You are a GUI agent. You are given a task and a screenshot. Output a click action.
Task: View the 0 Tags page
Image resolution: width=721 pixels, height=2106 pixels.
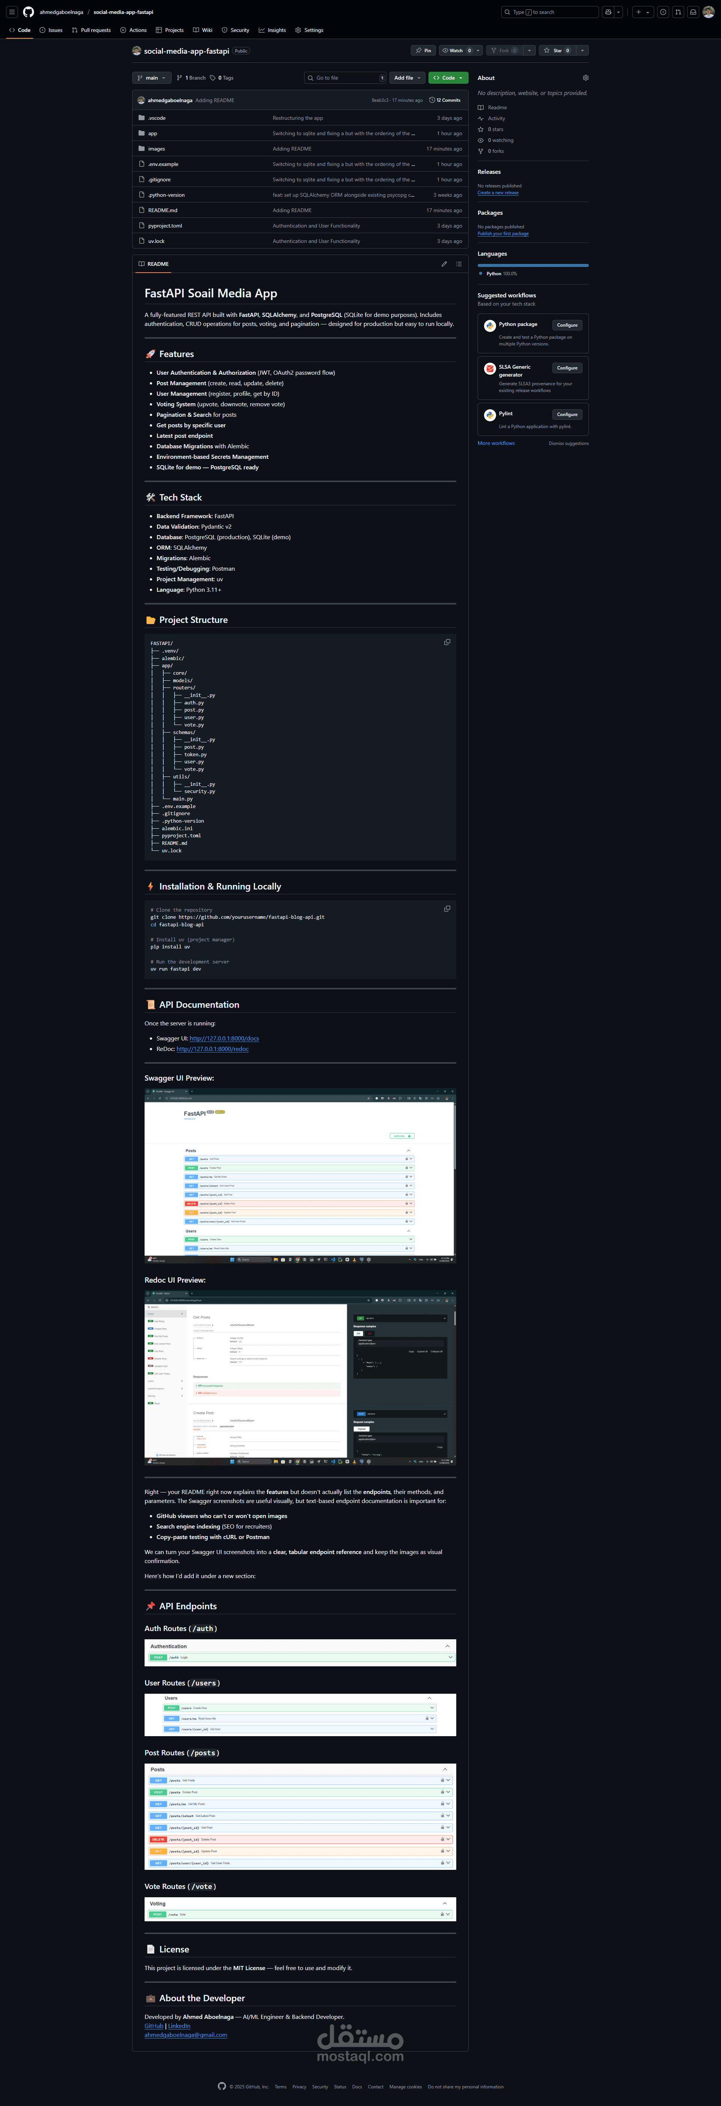(x=222, y=78)
